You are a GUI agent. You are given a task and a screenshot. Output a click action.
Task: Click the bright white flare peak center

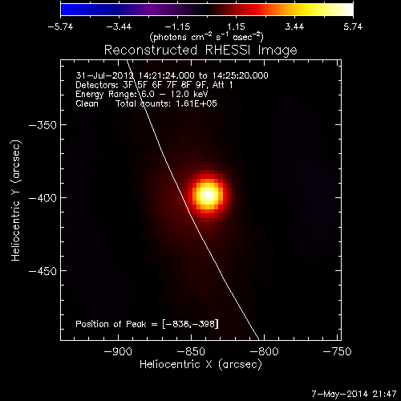[x=208, y=195]
